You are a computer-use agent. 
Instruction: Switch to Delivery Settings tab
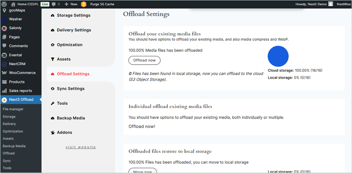(74, 30)
